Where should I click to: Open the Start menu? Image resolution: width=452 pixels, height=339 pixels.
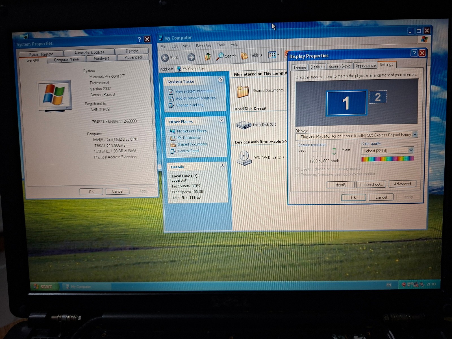(x=44, y=286)
